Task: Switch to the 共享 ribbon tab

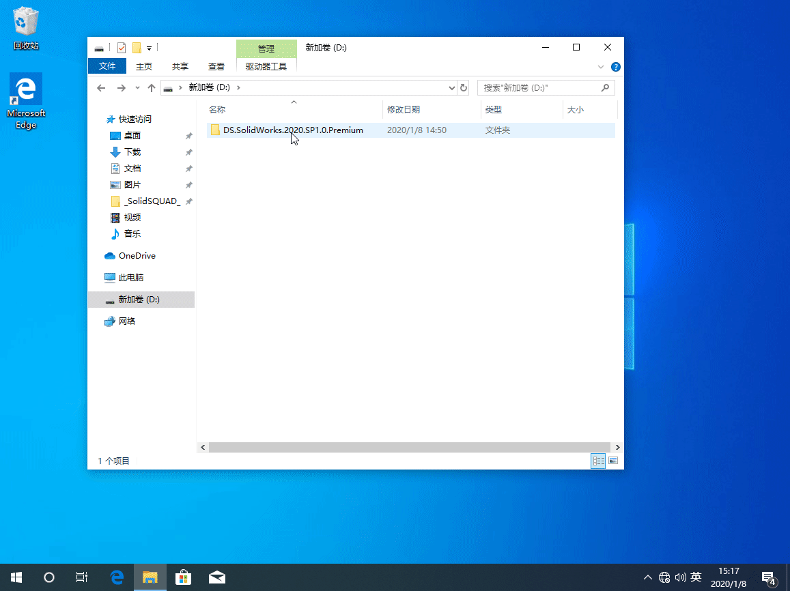Action: tap(180, 66)
